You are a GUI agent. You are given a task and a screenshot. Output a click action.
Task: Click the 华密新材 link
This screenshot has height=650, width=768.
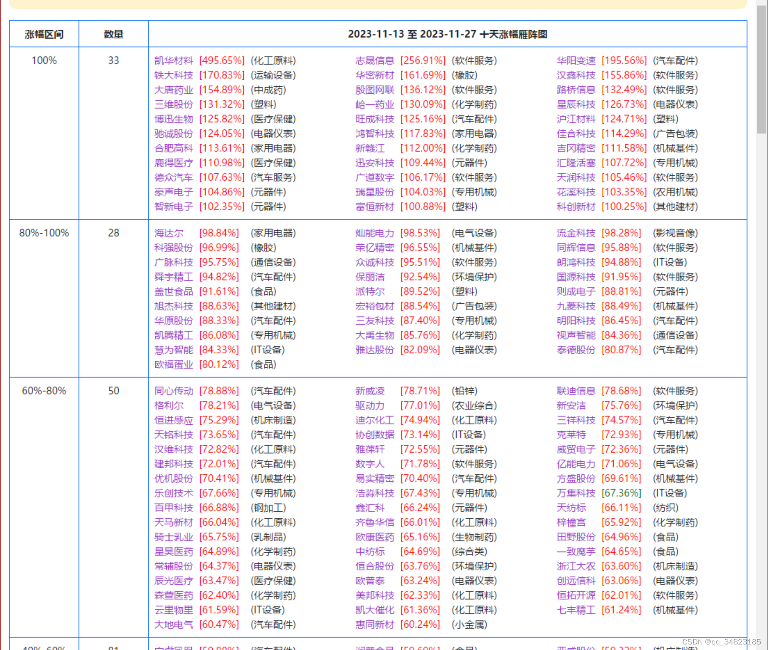(x=375, y=75)
